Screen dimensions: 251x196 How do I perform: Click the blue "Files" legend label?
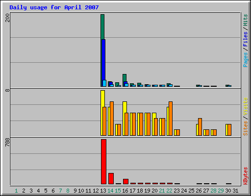point(245,39)
